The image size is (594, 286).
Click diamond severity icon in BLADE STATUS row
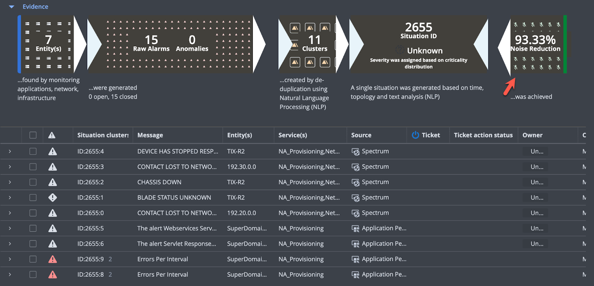click(x=53, y=198)
